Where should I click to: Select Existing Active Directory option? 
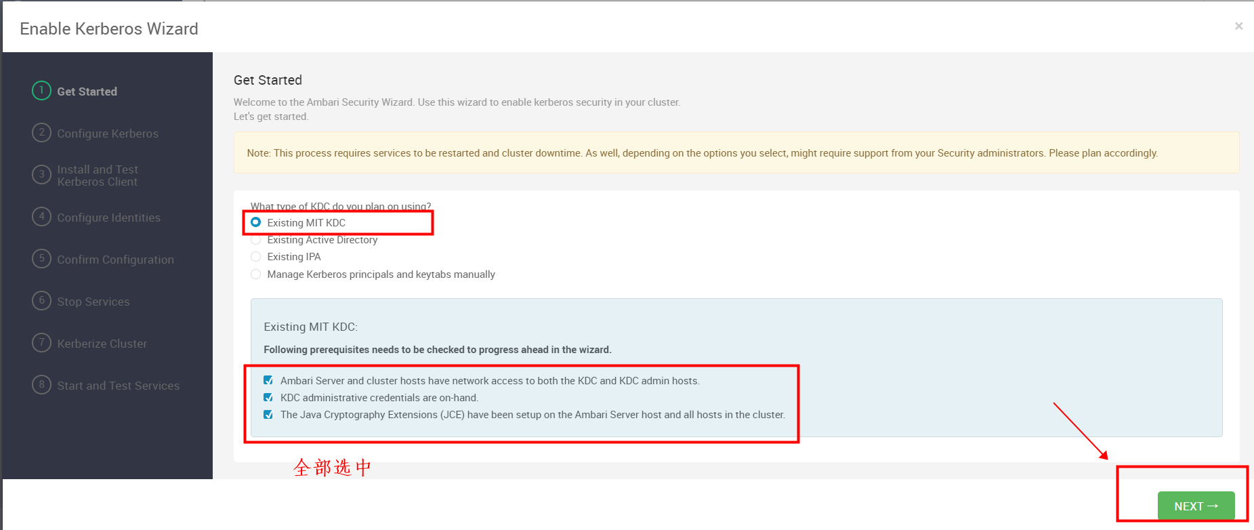(255, 240)
